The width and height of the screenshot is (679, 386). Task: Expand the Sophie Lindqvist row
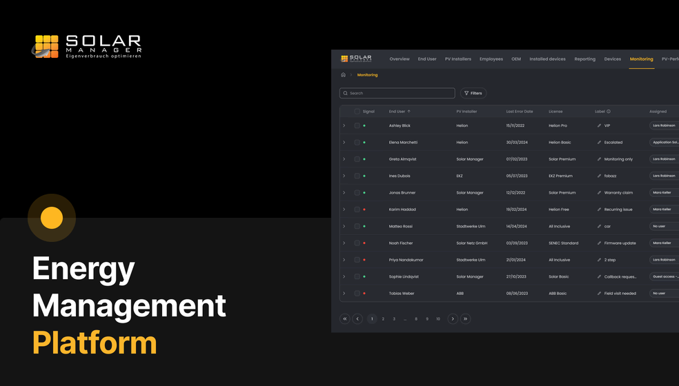tap(344, 276)
